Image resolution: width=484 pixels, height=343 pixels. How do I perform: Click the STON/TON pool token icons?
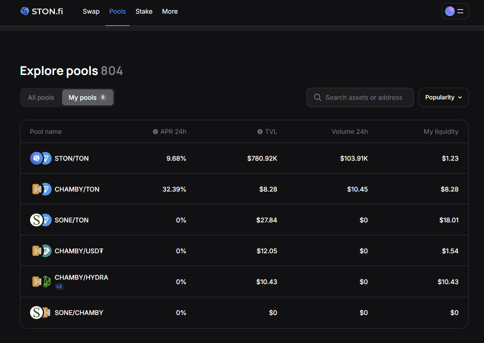[x=41, y=158]
